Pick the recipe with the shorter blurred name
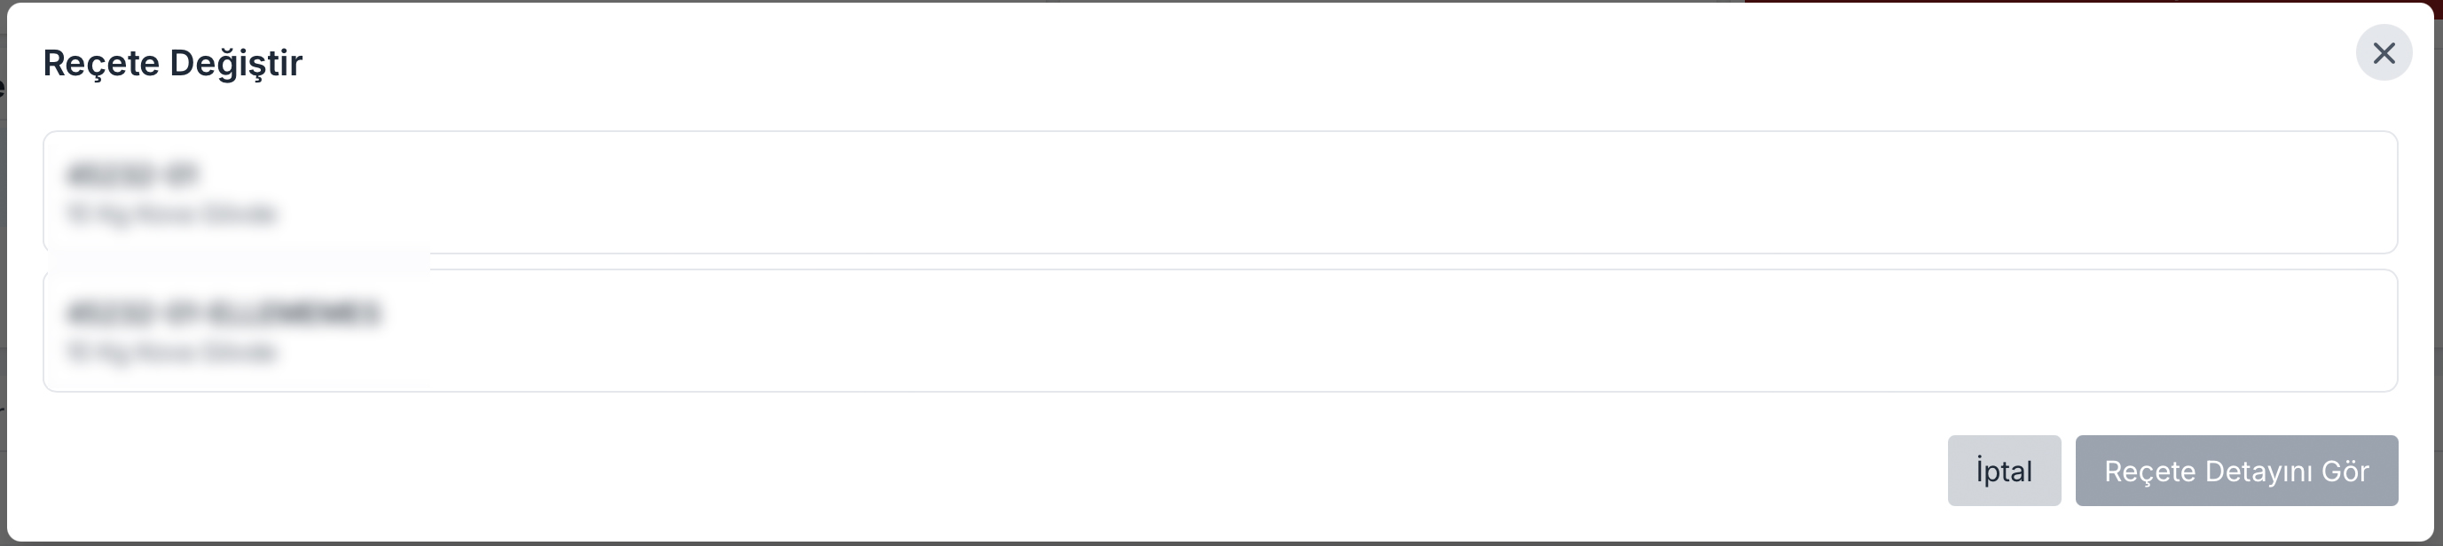The image size is (2443, 546). pyautogui.click(x=1220, y=192)
